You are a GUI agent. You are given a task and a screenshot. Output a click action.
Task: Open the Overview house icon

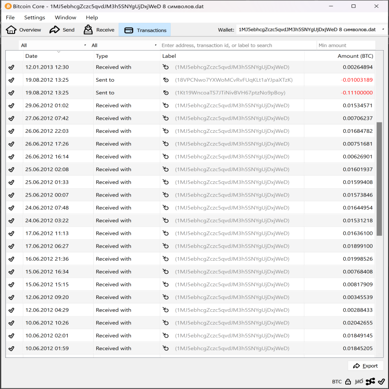point(11,30)
